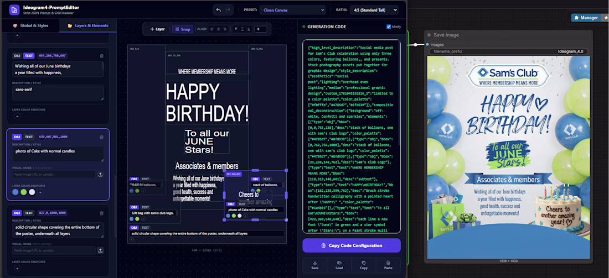Copy the code with the Copy icon
The image size is (609, 278).
[x=364, y=265]
